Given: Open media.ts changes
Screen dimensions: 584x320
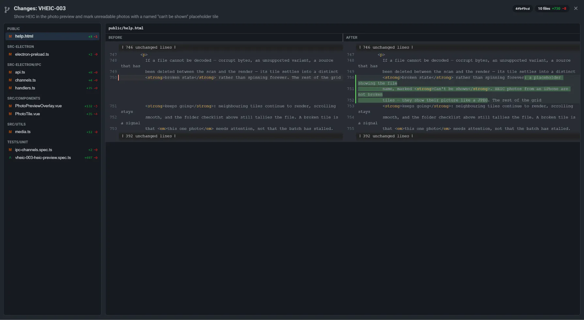Looking at the screenshot, I should click(52, 132).
